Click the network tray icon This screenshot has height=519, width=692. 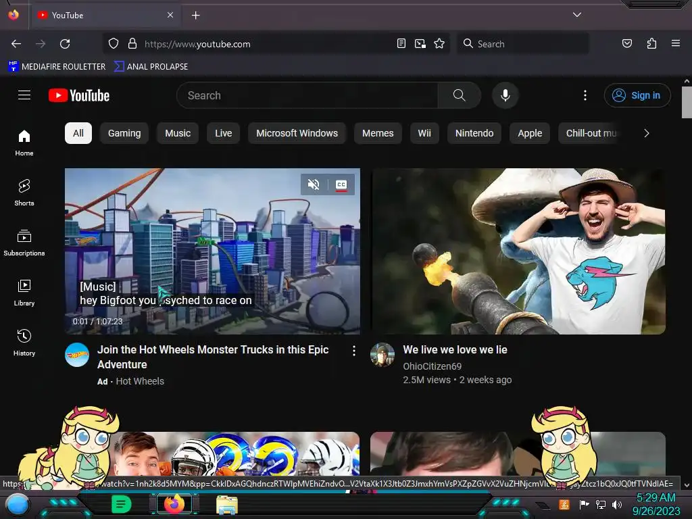601,504
